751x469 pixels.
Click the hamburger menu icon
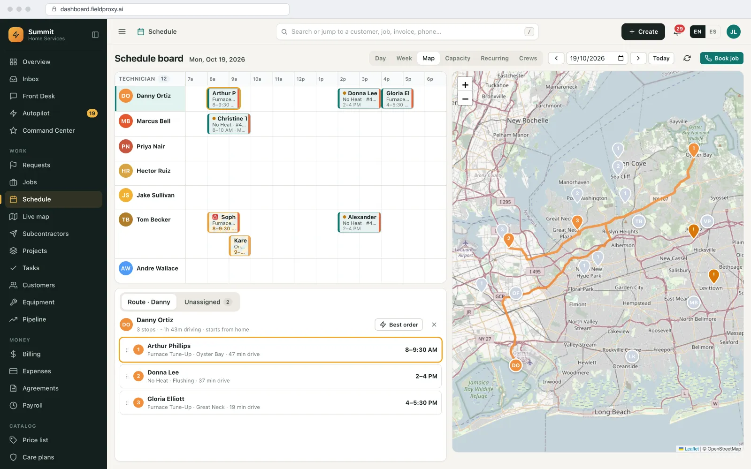(x=122, y=32)
